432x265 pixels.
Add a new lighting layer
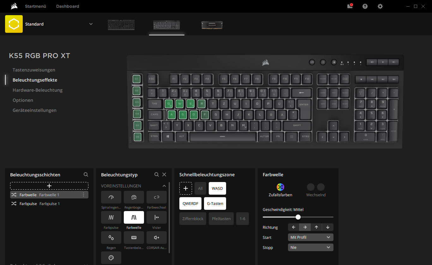(49, 186)
